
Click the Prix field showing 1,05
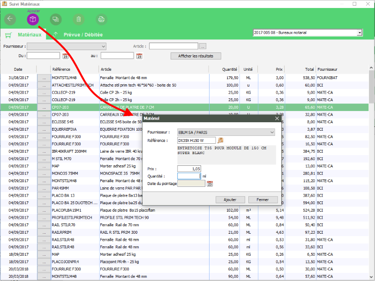[x=189, y=169]
